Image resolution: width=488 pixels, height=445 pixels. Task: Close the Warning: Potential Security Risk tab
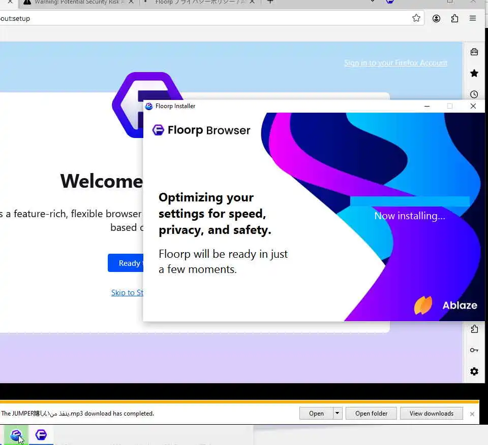coord(131,2)
